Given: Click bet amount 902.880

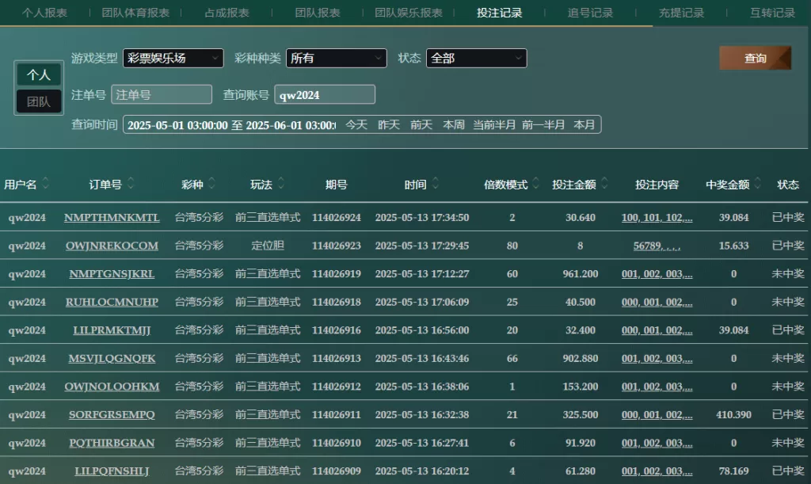Looking at the screenshot, I should [581, 358].
